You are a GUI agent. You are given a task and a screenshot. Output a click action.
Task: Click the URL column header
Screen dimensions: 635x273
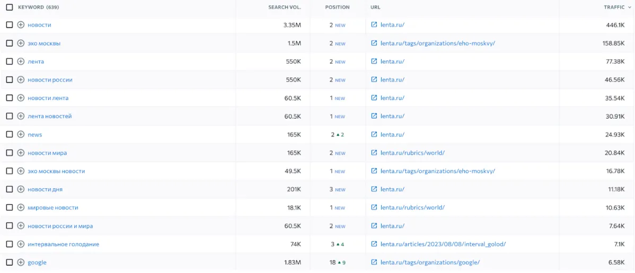tap(375, 7)
